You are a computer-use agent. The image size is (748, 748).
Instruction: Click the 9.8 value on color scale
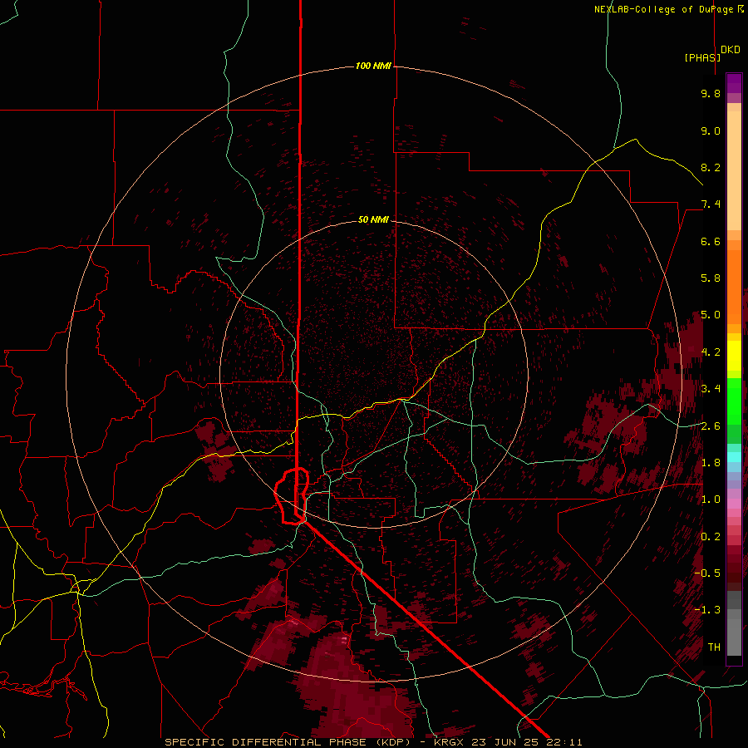click(x=711, y=93)
